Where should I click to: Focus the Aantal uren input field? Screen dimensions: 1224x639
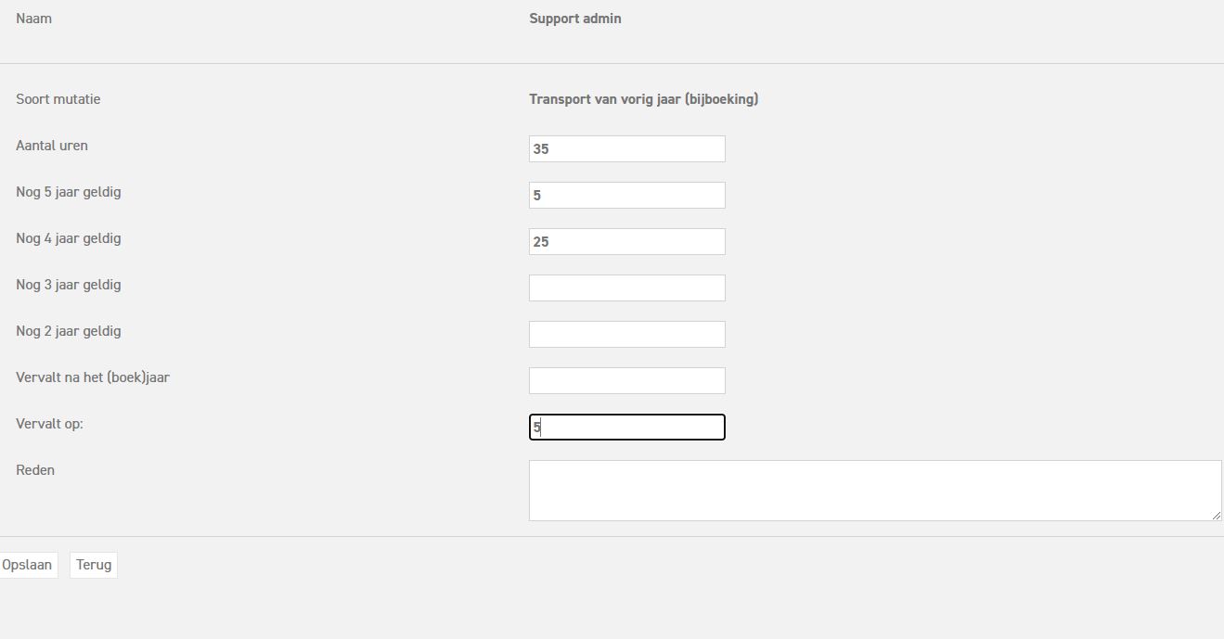(x=626, y=148)
